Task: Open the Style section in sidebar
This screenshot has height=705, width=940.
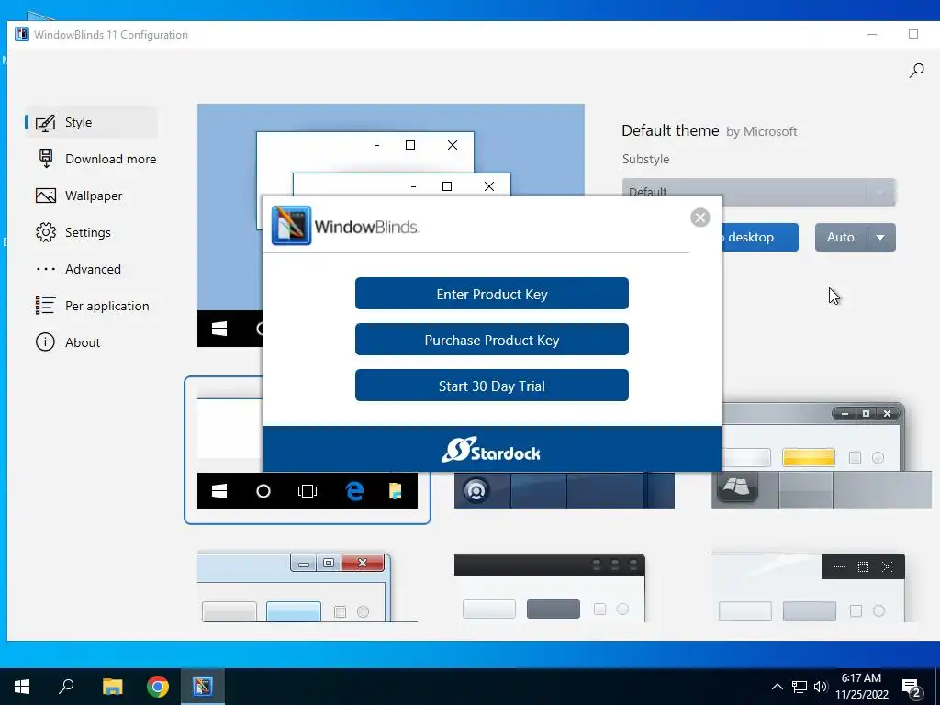Action: 91,122
